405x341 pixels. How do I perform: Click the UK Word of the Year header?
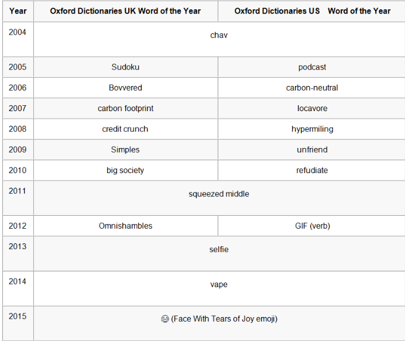tap(125, 11)
